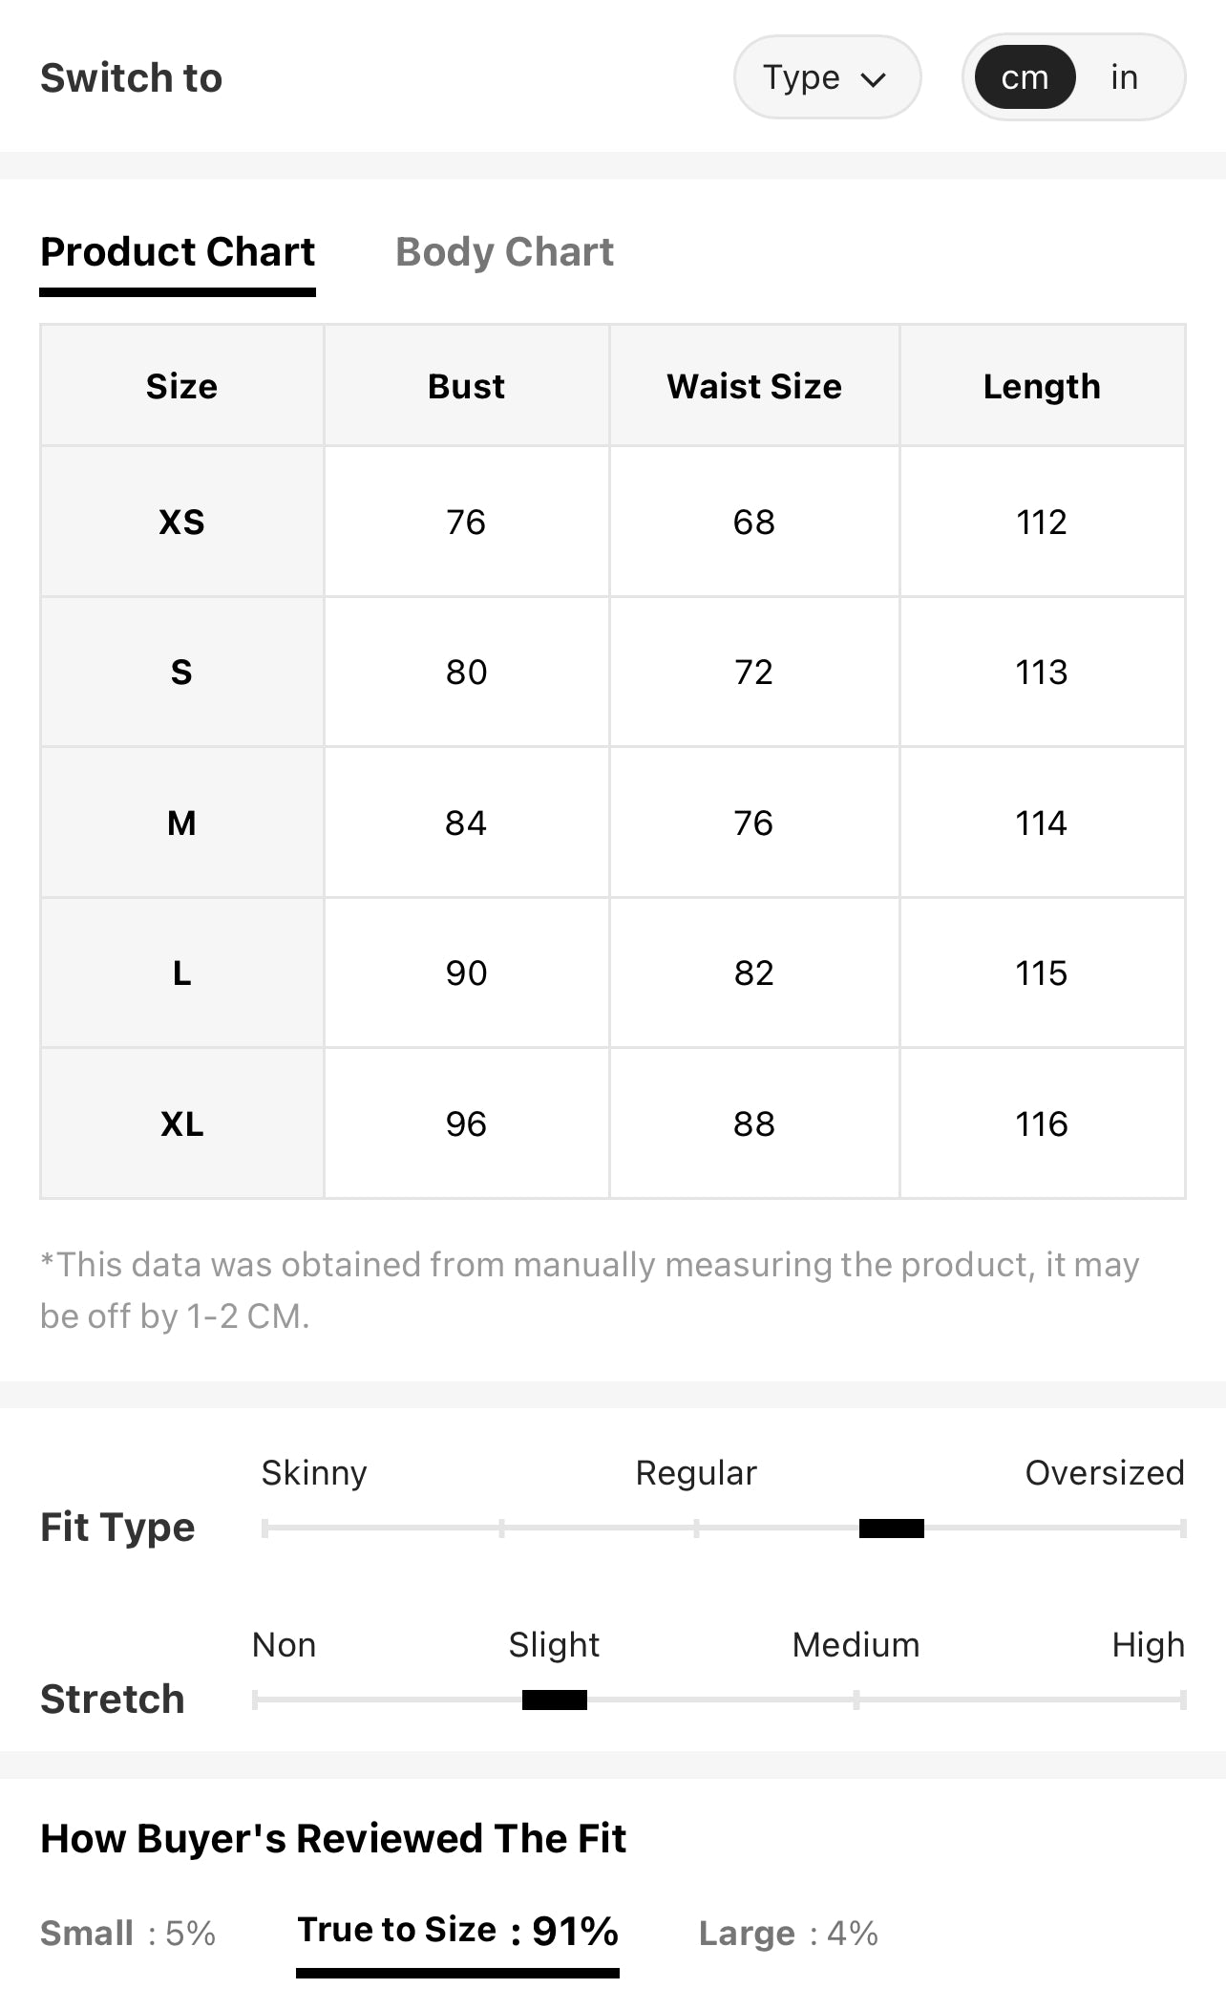Viewport: 1226px width, 1989px height.
Task: Select the S size row
Action: (613, 672)
